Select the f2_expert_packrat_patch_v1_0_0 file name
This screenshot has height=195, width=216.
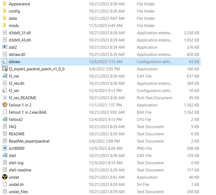[x=37, y=69]
